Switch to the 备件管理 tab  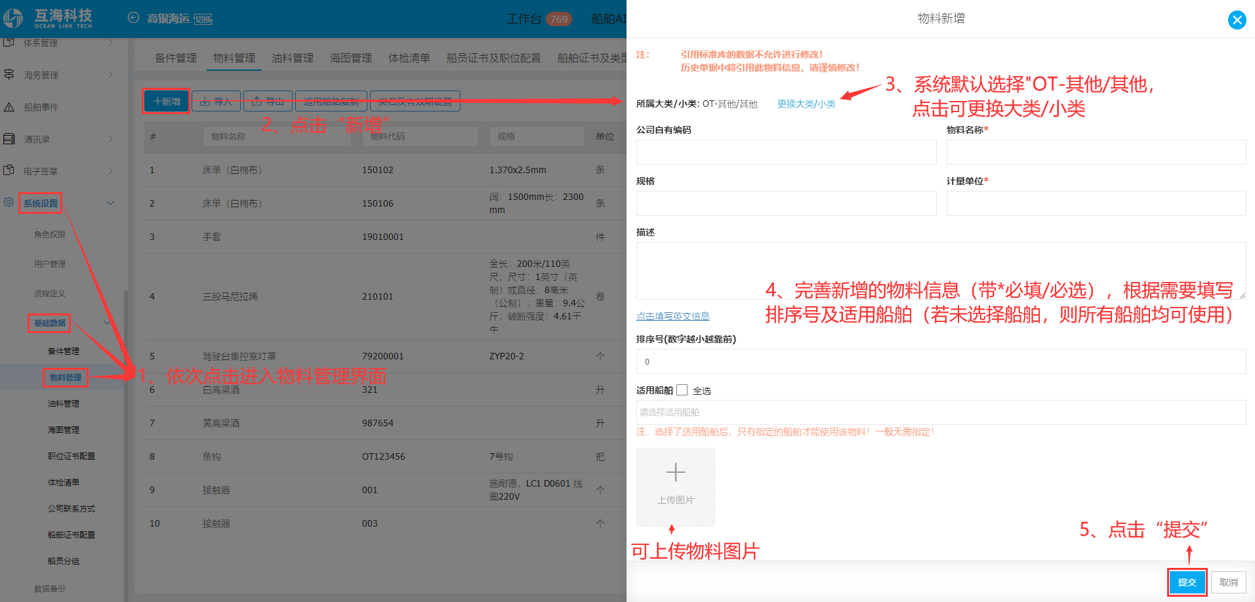click(x=176, y=58)
